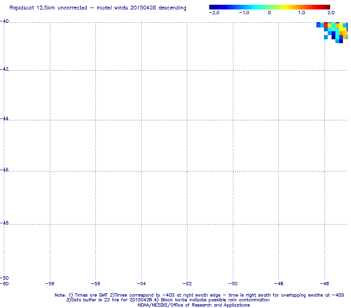Click 'NOAA/NESDIS/Office of Research and Applications' credit
Image resolution: width=351 pixels, height=308 pixels.
click(x=194, y=305)
